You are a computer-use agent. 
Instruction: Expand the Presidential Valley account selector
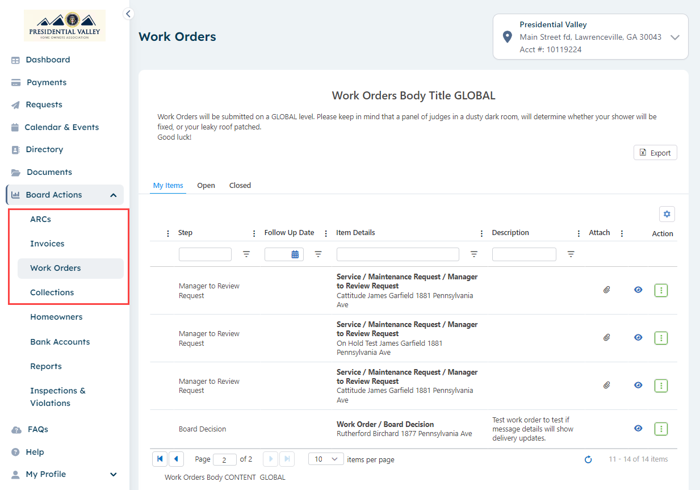coord(674,37)
